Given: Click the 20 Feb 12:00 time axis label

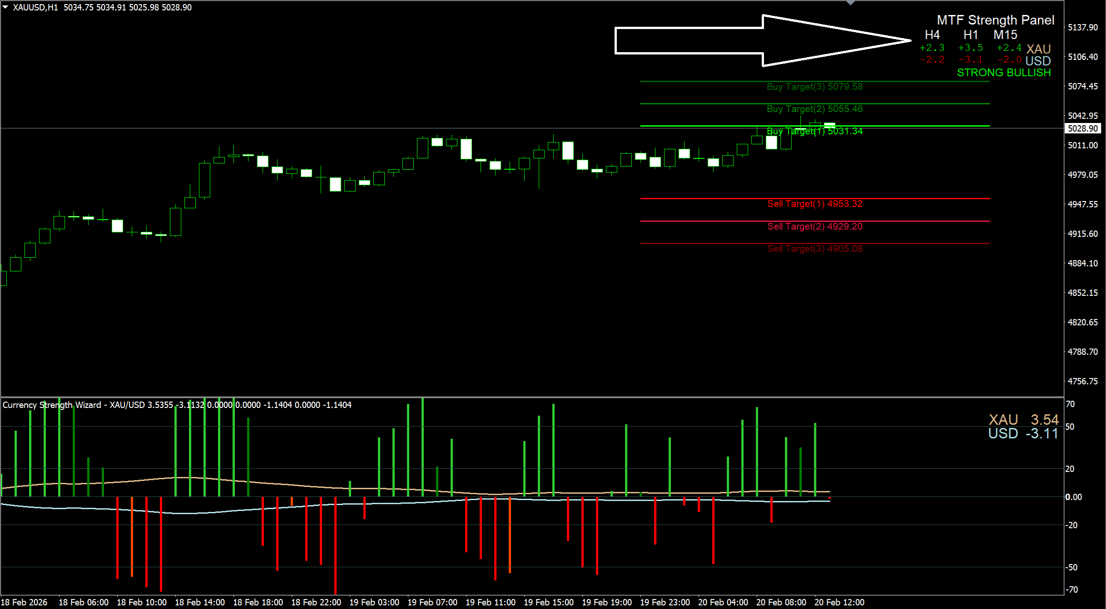Looking at the screenshot, I should pos(839,602).
